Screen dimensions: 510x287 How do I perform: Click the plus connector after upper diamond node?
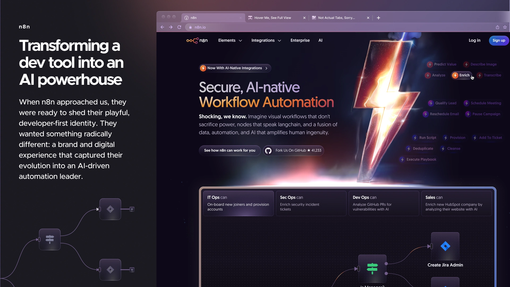[x=132, y=209]
